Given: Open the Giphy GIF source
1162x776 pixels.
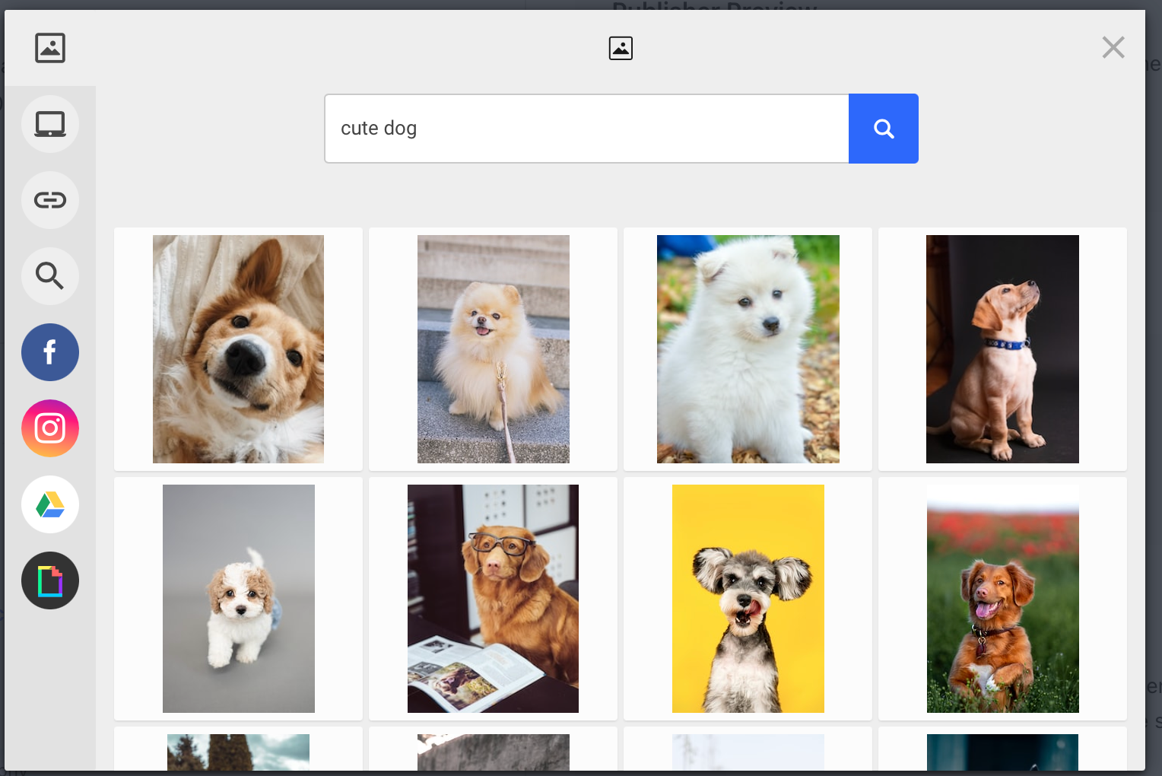Looking at the screenshot, I should coord(50,580).
